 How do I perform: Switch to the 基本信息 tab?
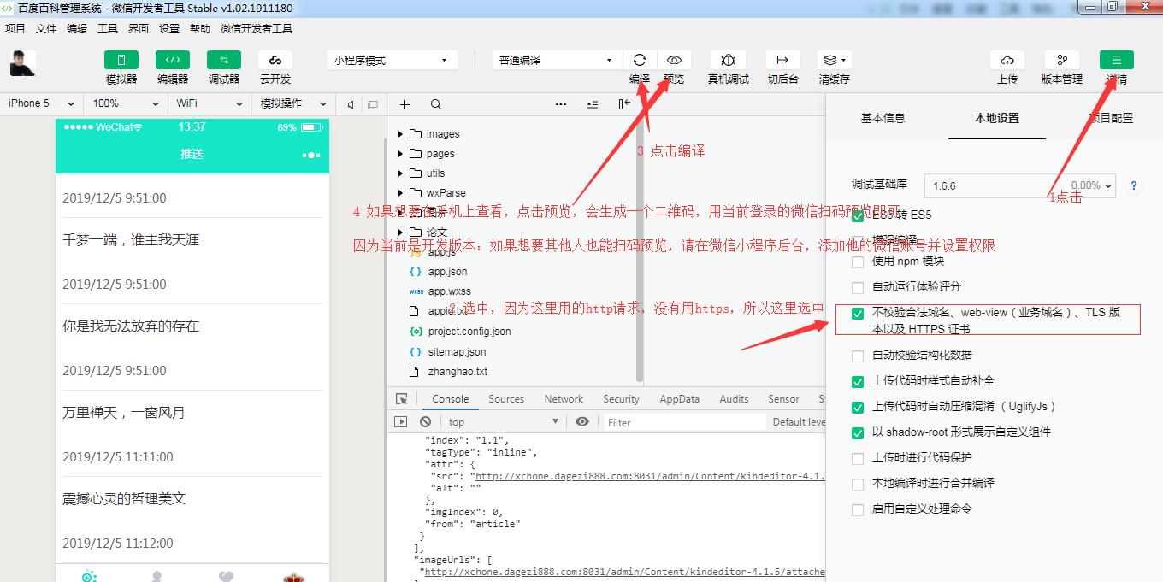click(x=883, y=118)
